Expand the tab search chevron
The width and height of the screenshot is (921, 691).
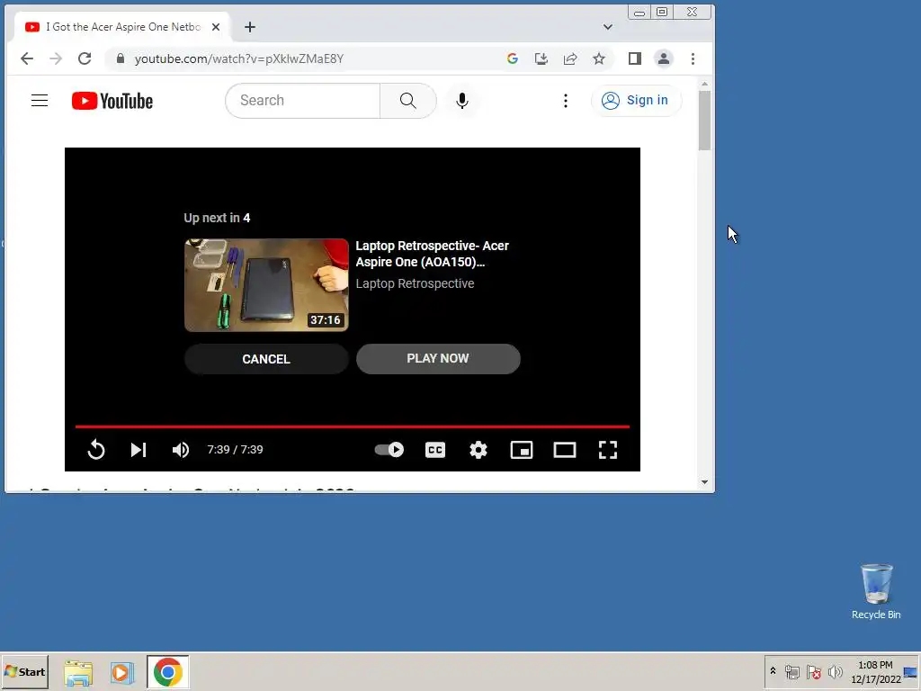pos(608,27)
